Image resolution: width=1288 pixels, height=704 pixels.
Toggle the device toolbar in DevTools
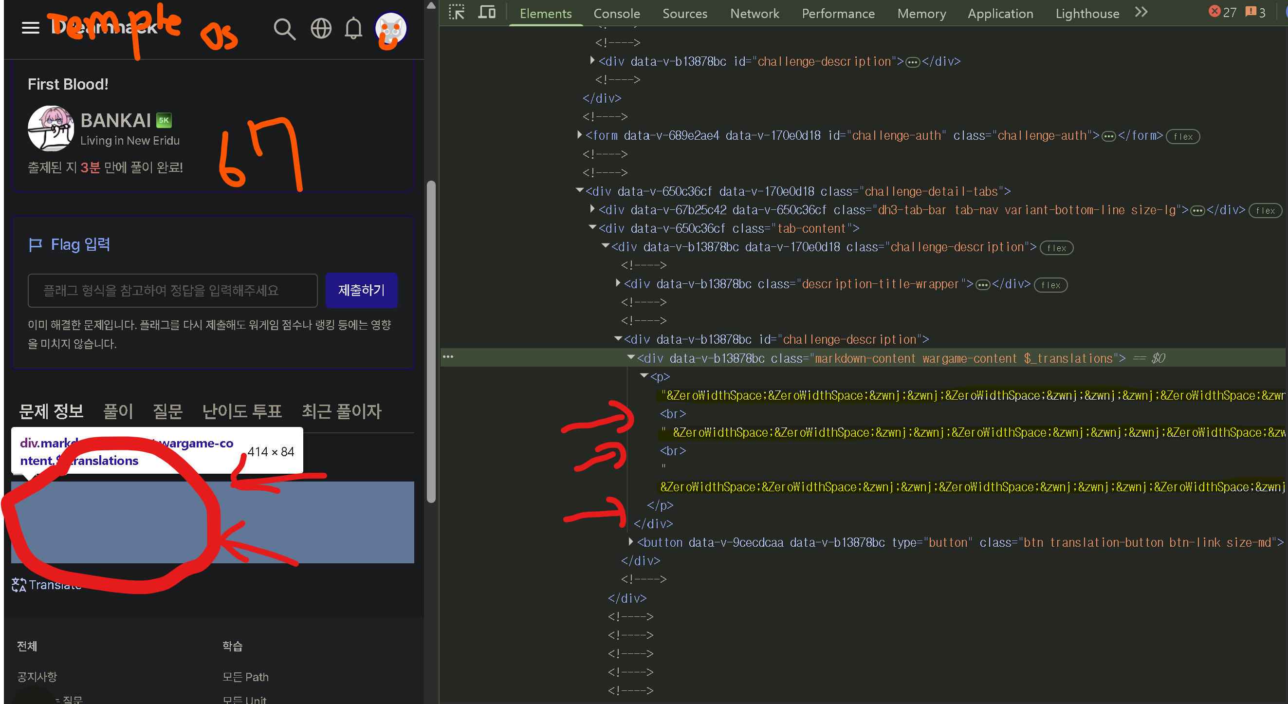486,12
